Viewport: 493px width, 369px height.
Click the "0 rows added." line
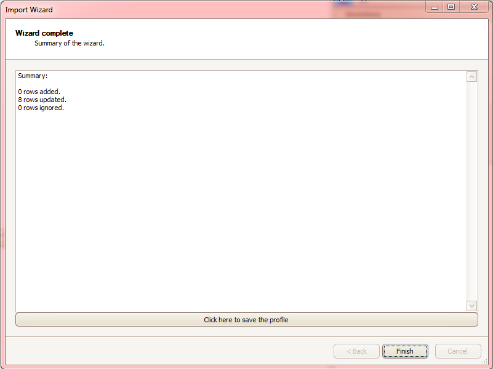pos(39,92)
